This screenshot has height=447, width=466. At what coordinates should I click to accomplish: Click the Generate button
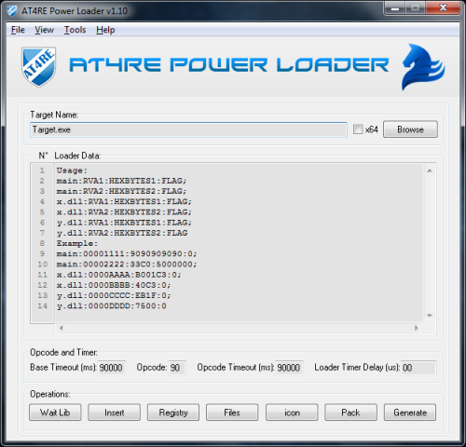click(x=410, y=413)
